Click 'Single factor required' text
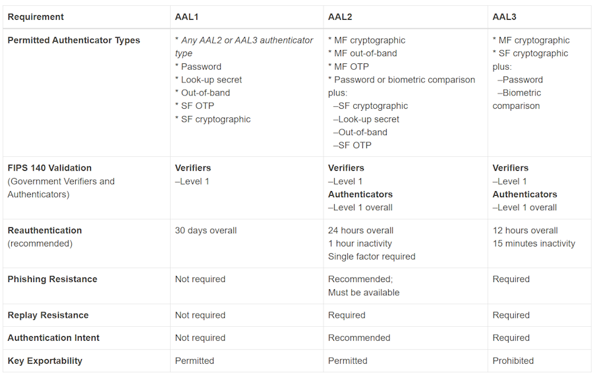This screenshot has height=375, width=593. [372, 256]
